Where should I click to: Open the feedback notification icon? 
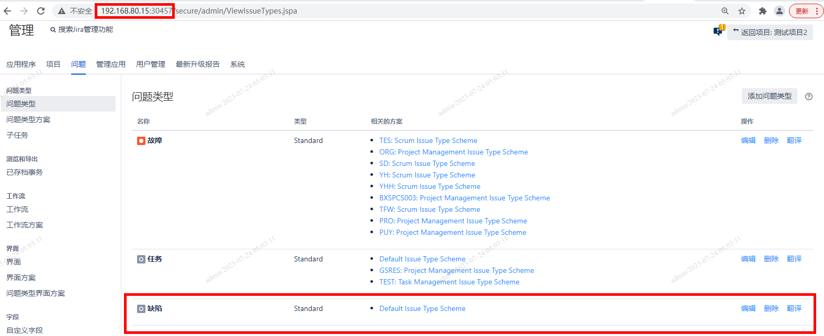[x=718, y=31]
